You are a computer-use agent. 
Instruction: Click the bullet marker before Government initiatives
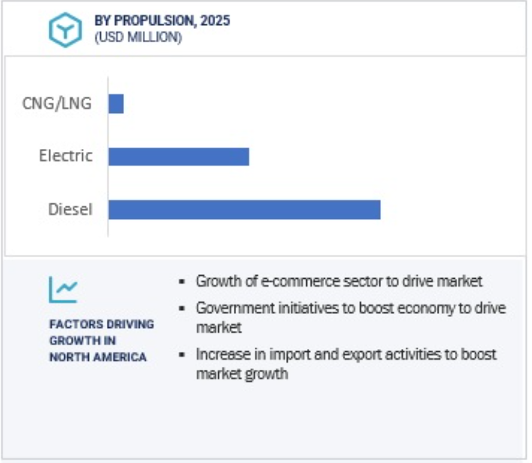tap(182, 308)
